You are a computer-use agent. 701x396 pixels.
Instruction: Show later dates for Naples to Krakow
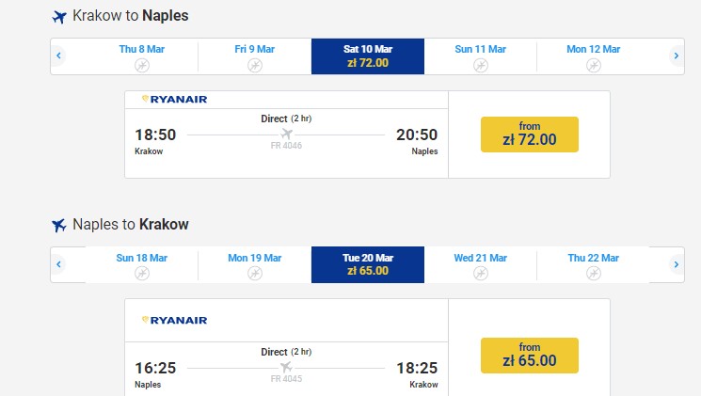676,265
